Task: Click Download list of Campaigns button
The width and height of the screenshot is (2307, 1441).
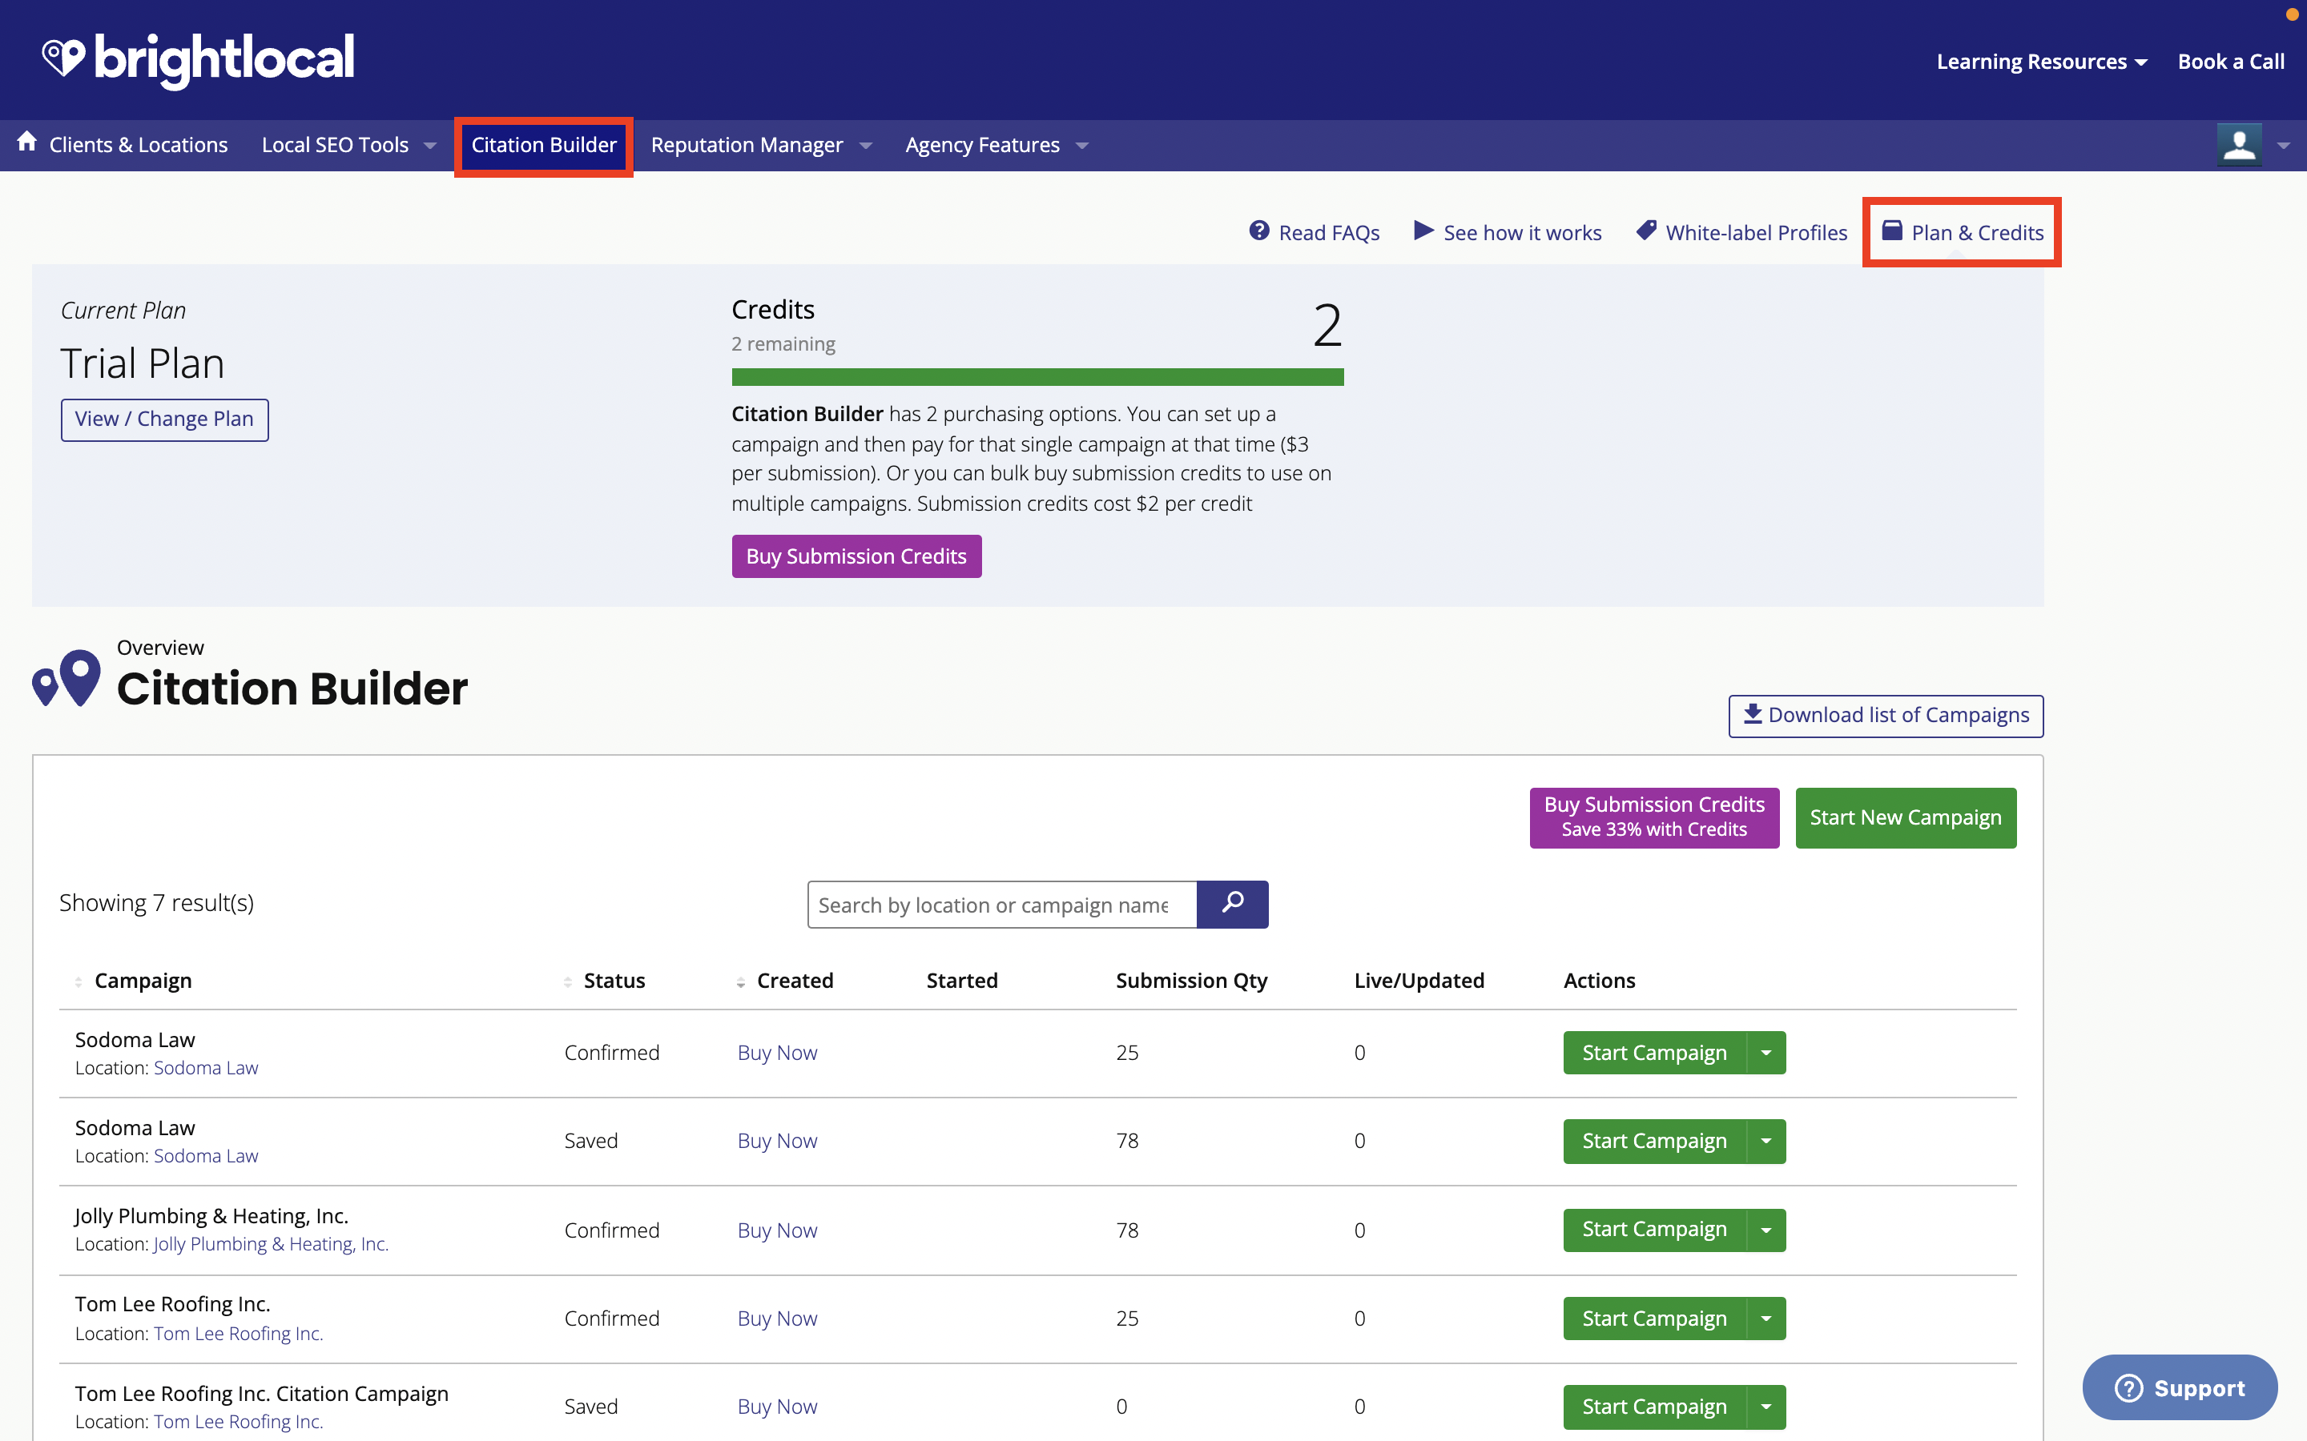Action: [1886, 715]
